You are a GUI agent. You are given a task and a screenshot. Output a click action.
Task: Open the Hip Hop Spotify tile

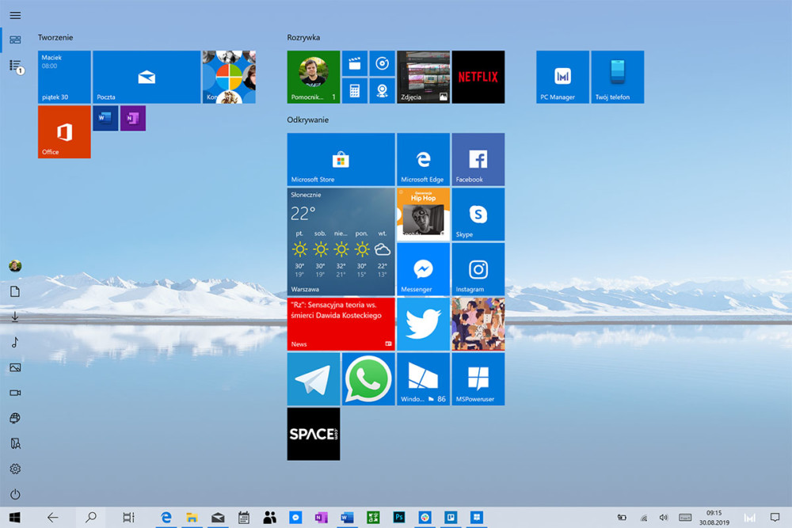tap(423, 215)
